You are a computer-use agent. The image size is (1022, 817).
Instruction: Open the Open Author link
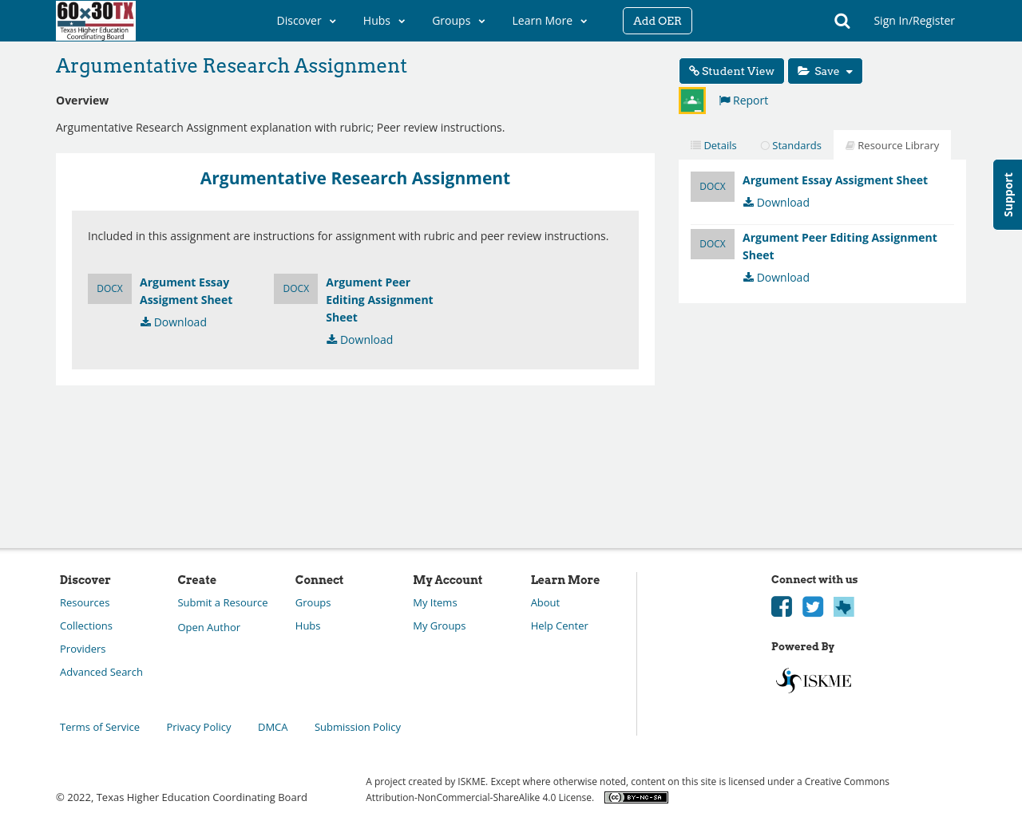coord(209,628)
